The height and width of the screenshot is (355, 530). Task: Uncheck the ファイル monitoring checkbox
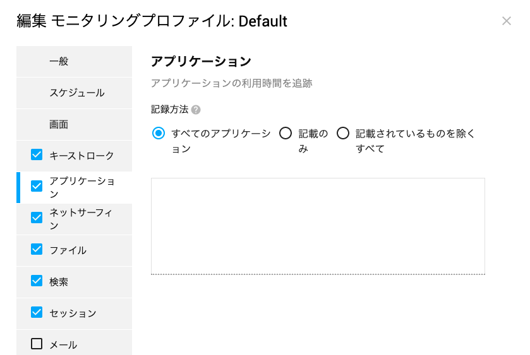[37, 249]
